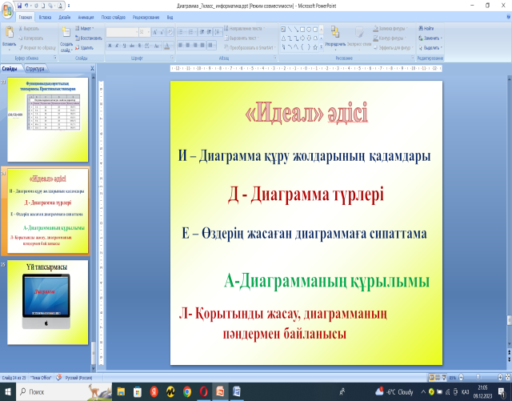The image size is (512, 401).
Task: Select the text box shape icon
Action: click(283, 30)
